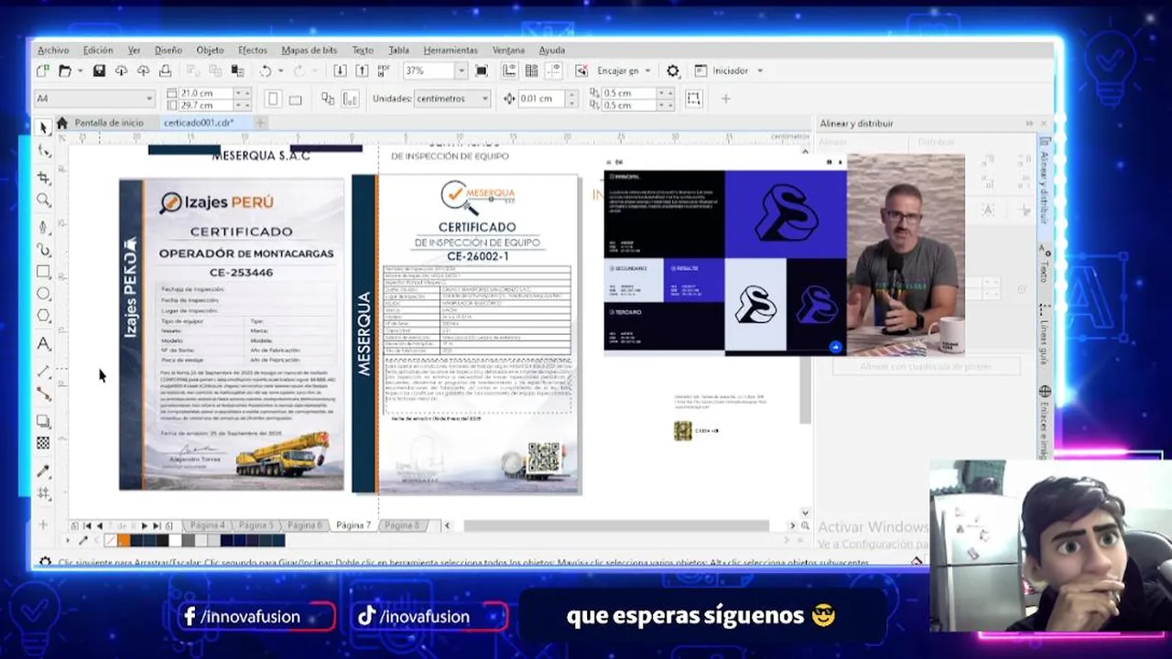This screenshot has width=1172, height=659.
Task: Toggle all pages layout button
Action: [328, 99]
